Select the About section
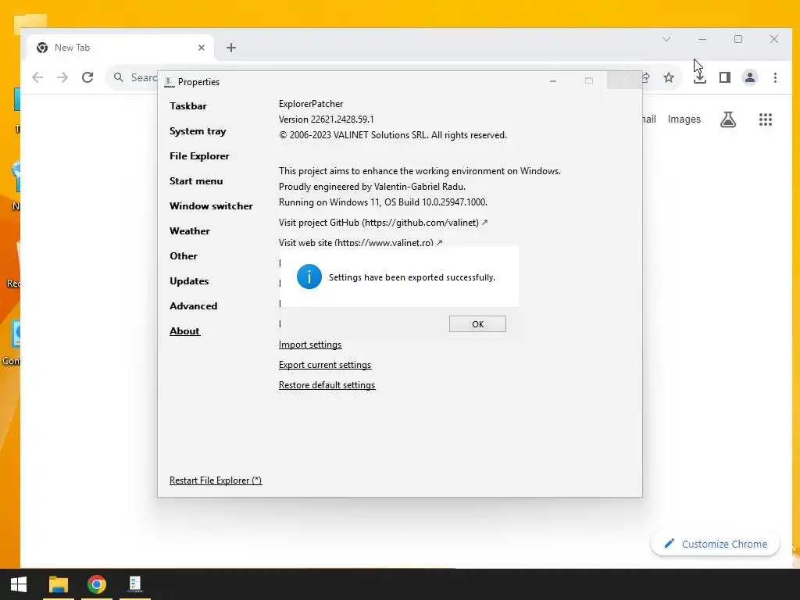 184,331
